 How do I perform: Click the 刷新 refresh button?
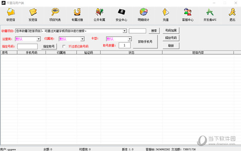pos(171,46)
